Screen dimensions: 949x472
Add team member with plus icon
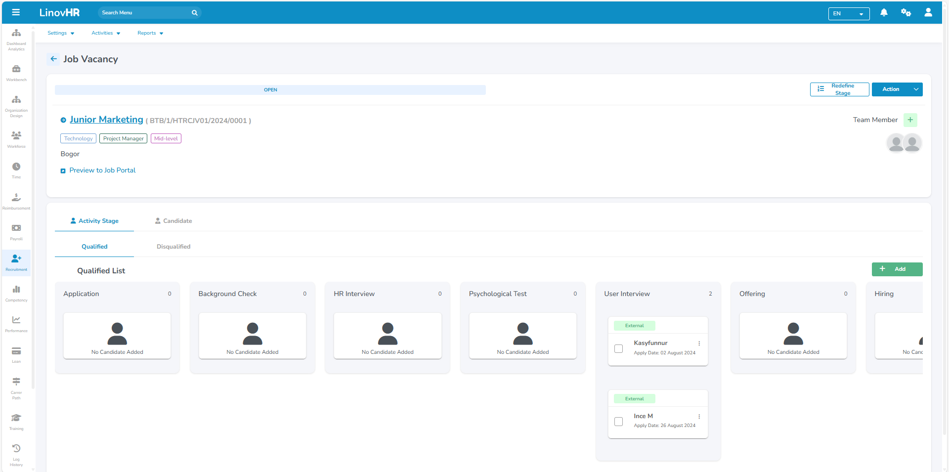point(910,120)
